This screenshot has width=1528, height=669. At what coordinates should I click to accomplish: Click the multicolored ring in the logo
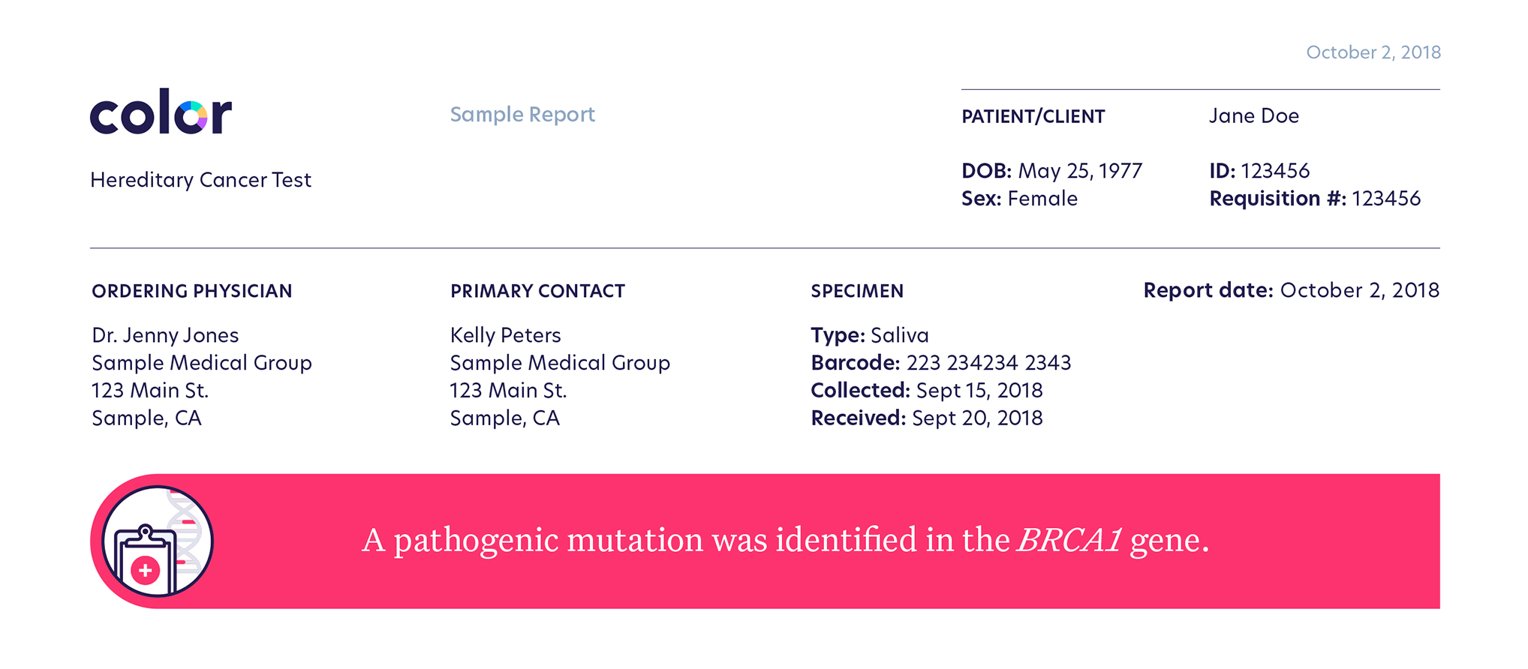click(x=191, y=116)
